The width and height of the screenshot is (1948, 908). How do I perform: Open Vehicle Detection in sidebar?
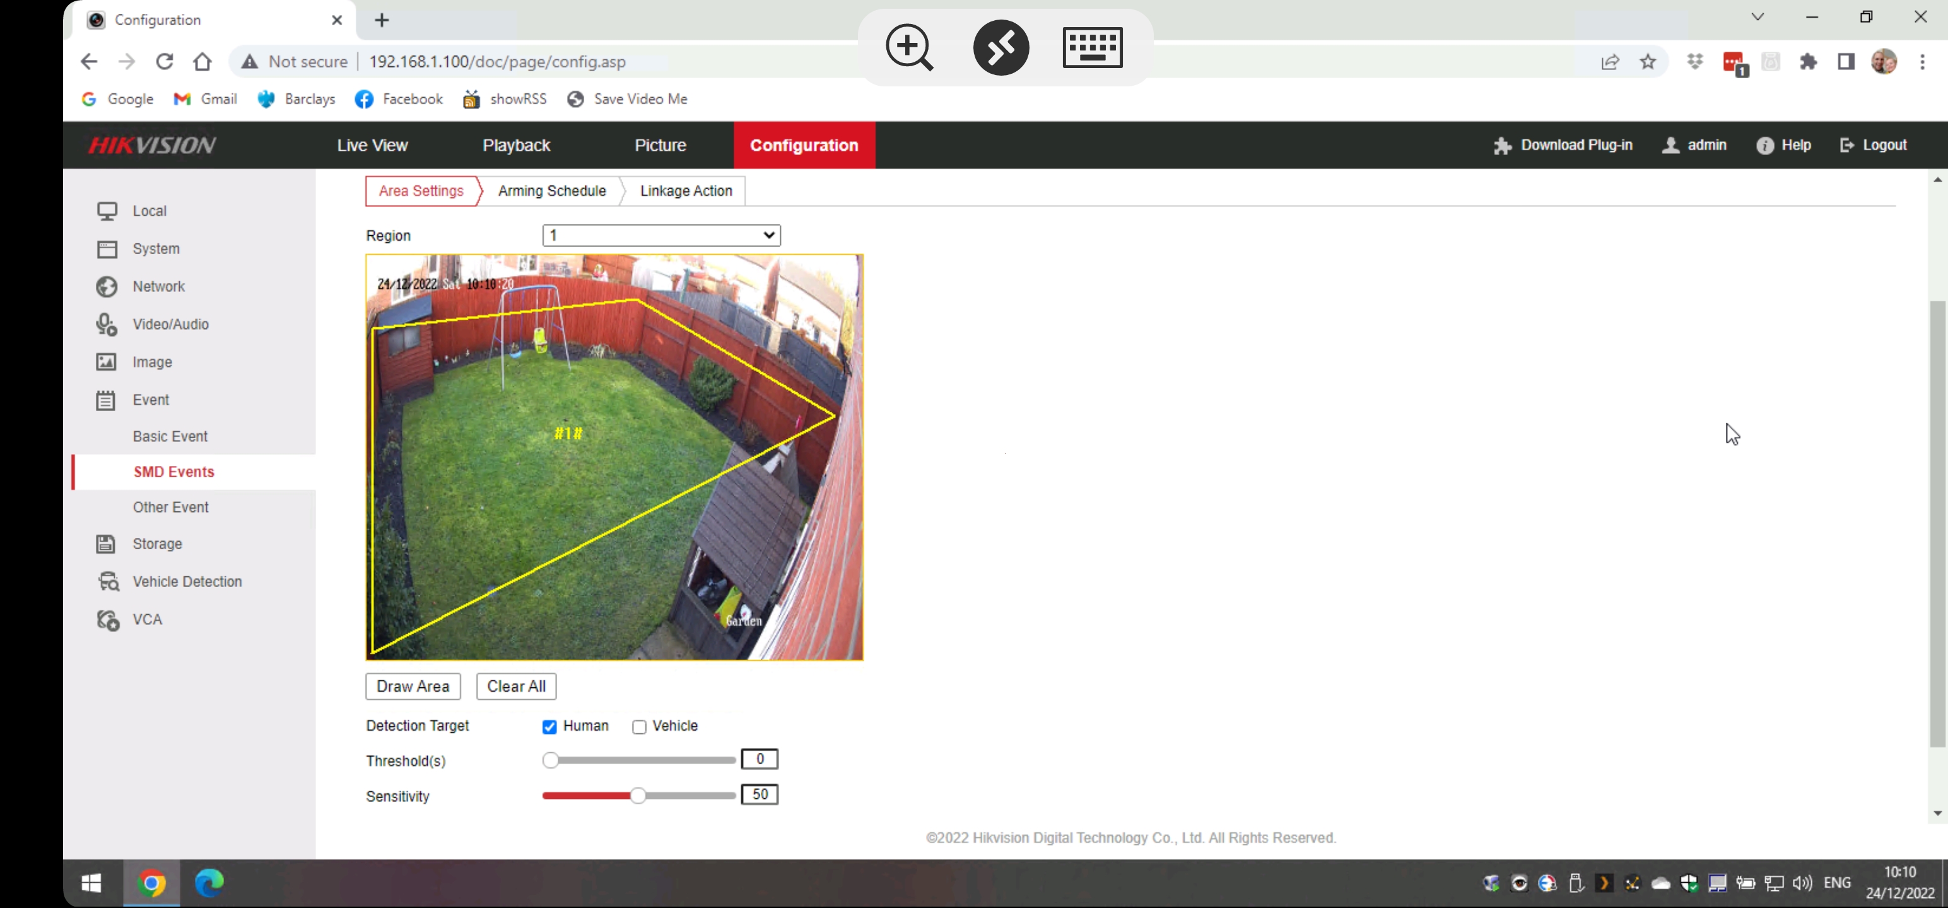pyautogui.click(x=187, y=581)
